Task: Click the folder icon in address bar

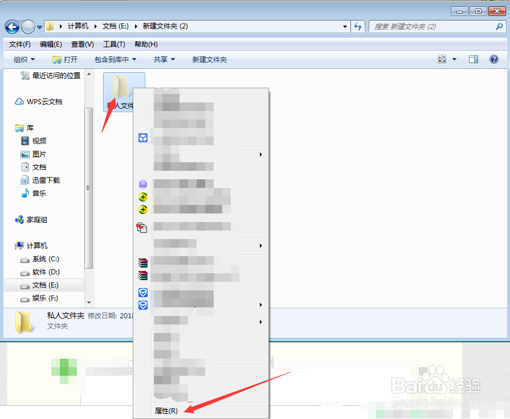Action: point(50,26)
